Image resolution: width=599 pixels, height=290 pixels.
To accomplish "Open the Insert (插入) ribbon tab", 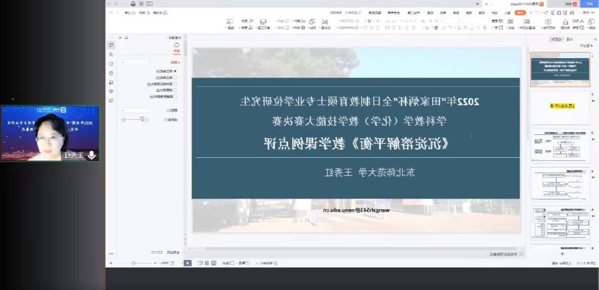I will (x=507, y=13).
